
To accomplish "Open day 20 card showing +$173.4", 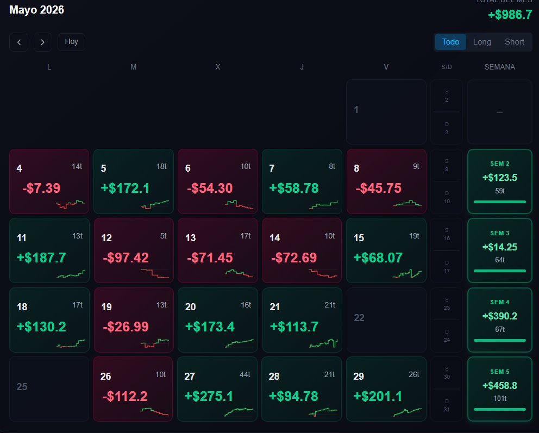I will (217, 320).
